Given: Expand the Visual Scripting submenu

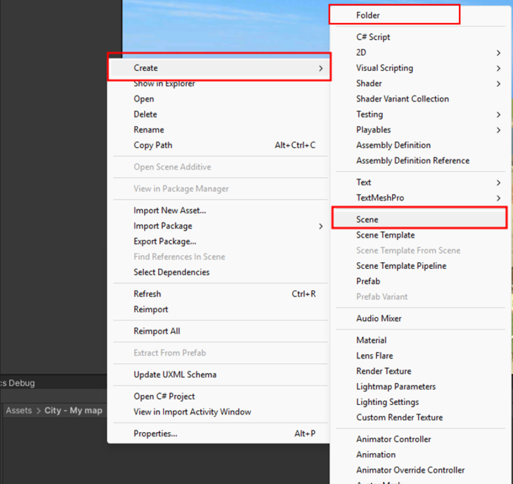Looking at the screenshot, I should coord(385,68).
